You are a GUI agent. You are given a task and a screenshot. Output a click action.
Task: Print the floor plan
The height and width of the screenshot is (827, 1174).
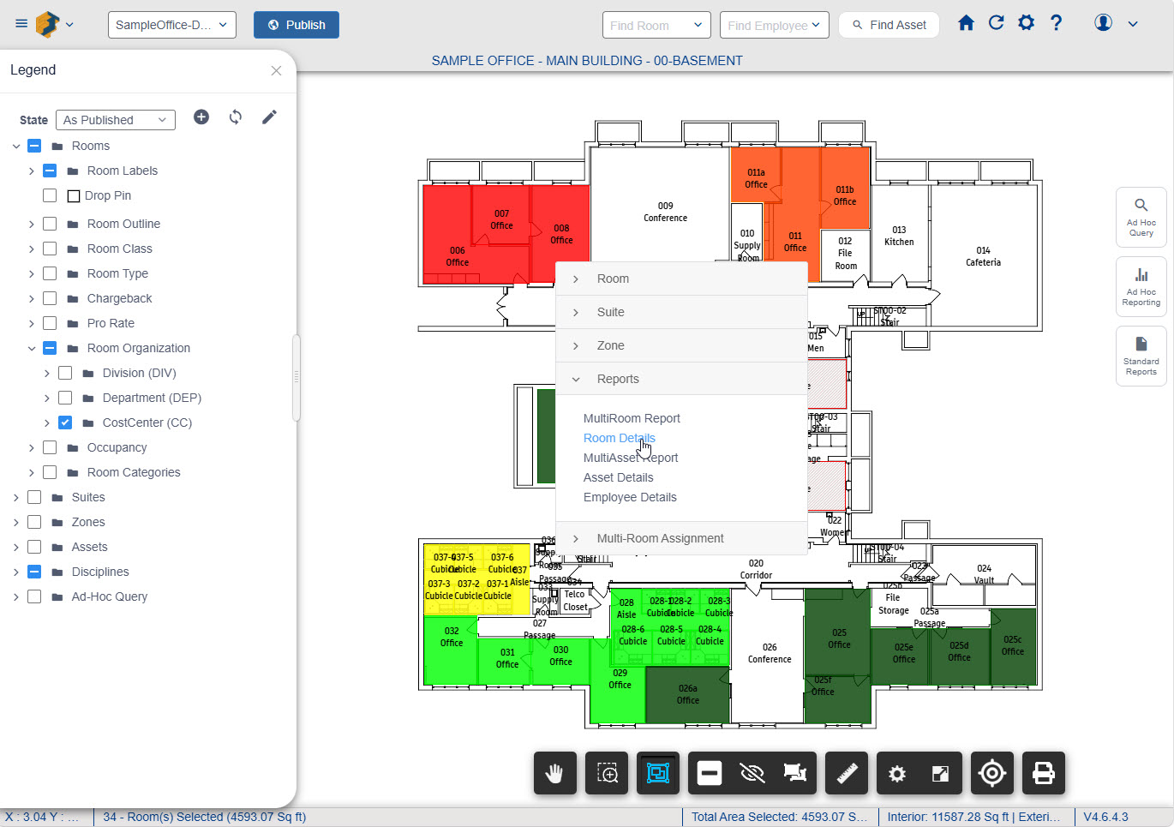click(1044, 773)
